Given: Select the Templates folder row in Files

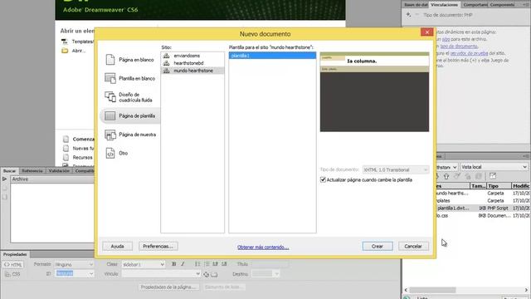Looking at the screenshot, I should (x=483, y=201).
